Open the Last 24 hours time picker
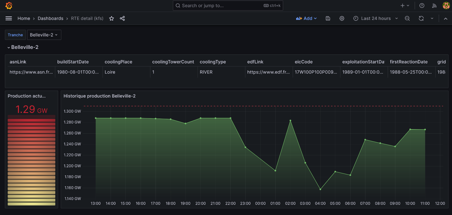The image size is (452, 215). tap(376, 19)
